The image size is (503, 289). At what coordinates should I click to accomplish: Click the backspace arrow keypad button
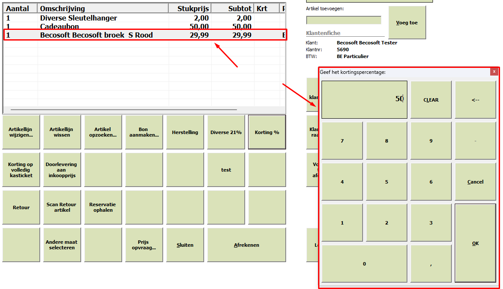click(x=475, y=100)
